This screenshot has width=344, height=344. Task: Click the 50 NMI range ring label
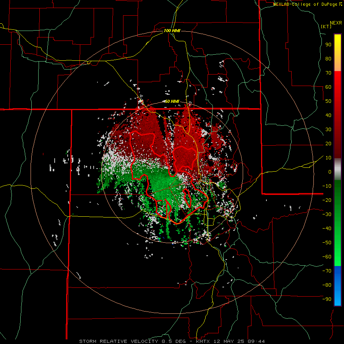point(172,101)
